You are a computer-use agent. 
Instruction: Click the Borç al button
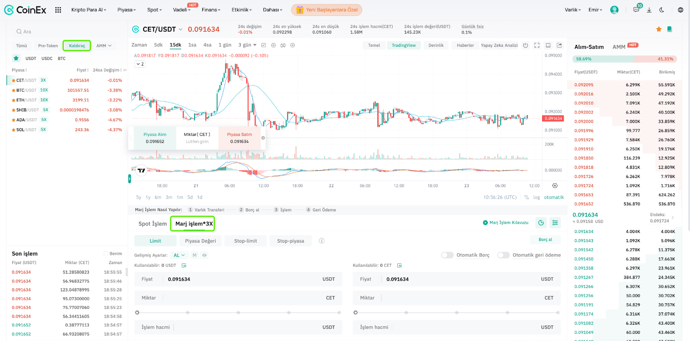point(546,240)
